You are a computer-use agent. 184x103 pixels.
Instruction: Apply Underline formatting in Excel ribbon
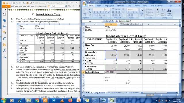(100, 12)
